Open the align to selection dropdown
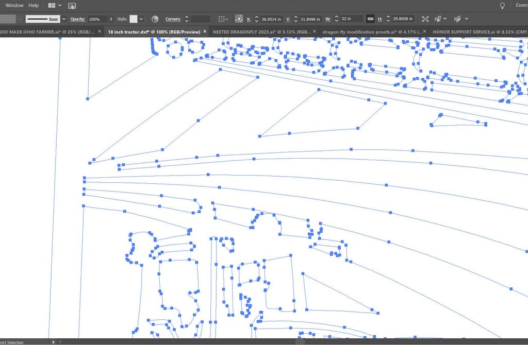 point(223,19)
